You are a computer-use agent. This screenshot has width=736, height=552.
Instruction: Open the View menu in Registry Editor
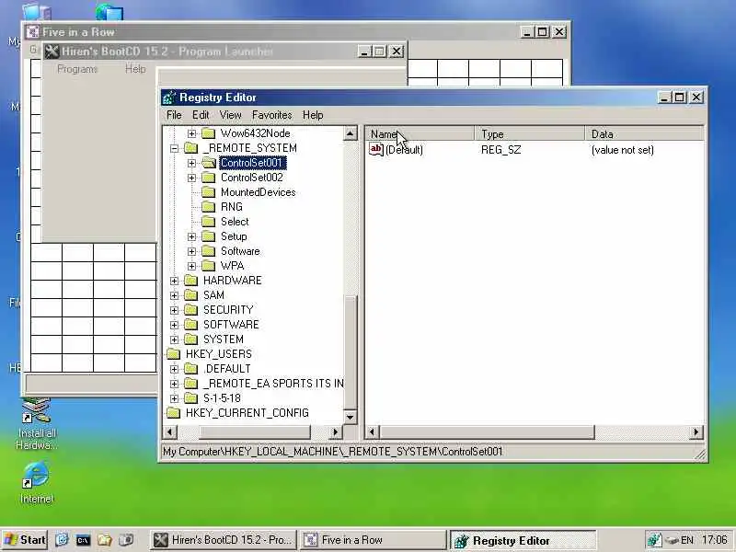pos(231,115)
